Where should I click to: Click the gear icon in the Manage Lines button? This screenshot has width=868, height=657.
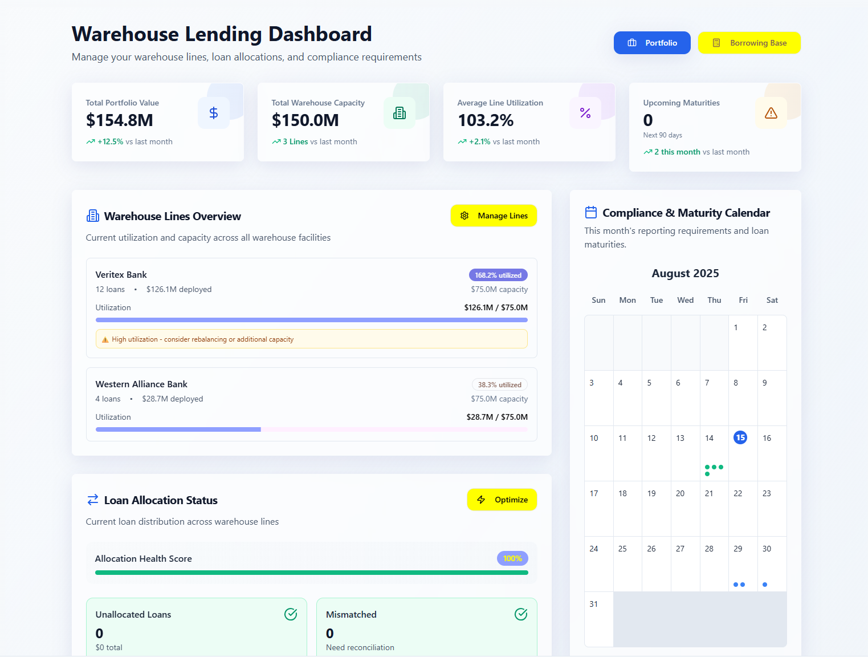tap(464, 216)
